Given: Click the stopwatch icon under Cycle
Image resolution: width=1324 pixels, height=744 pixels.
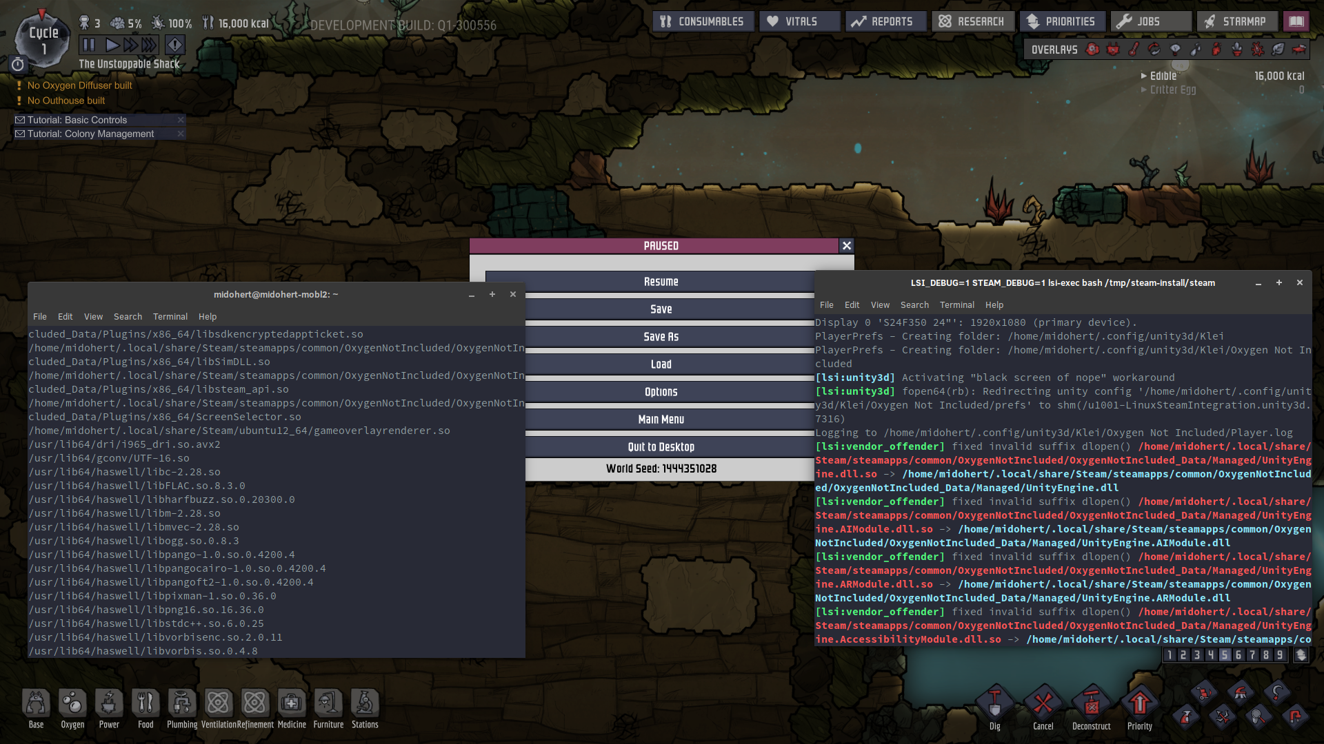Looking at the screenshot, I should click(18, 64).
